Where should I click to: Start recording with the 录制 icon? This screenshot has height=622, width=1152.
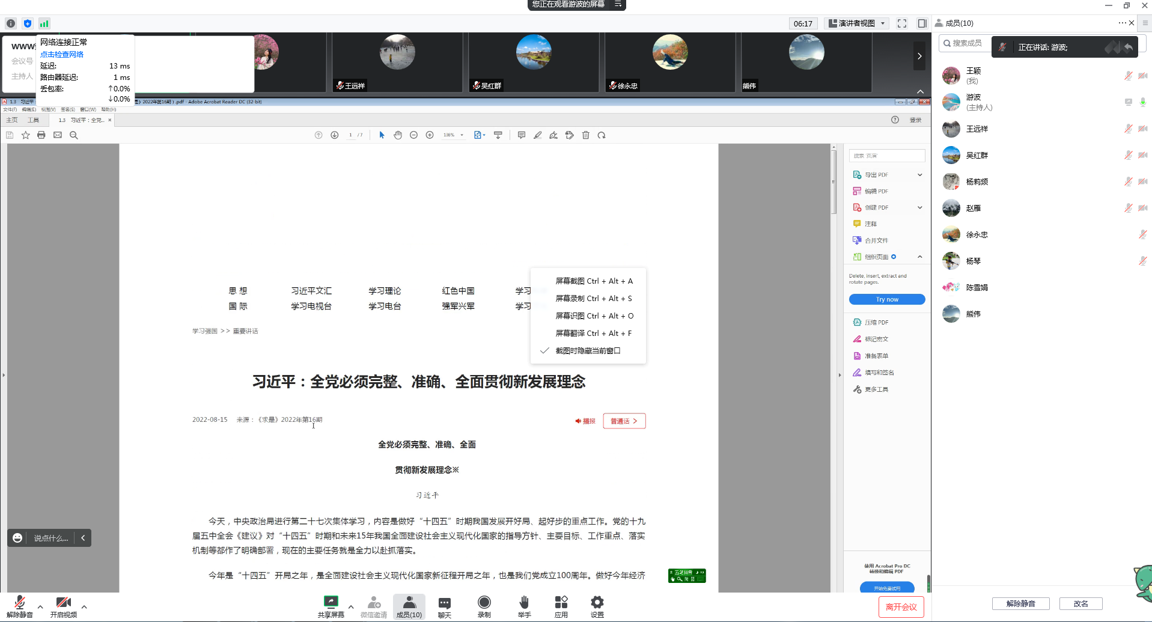(484, 603)
